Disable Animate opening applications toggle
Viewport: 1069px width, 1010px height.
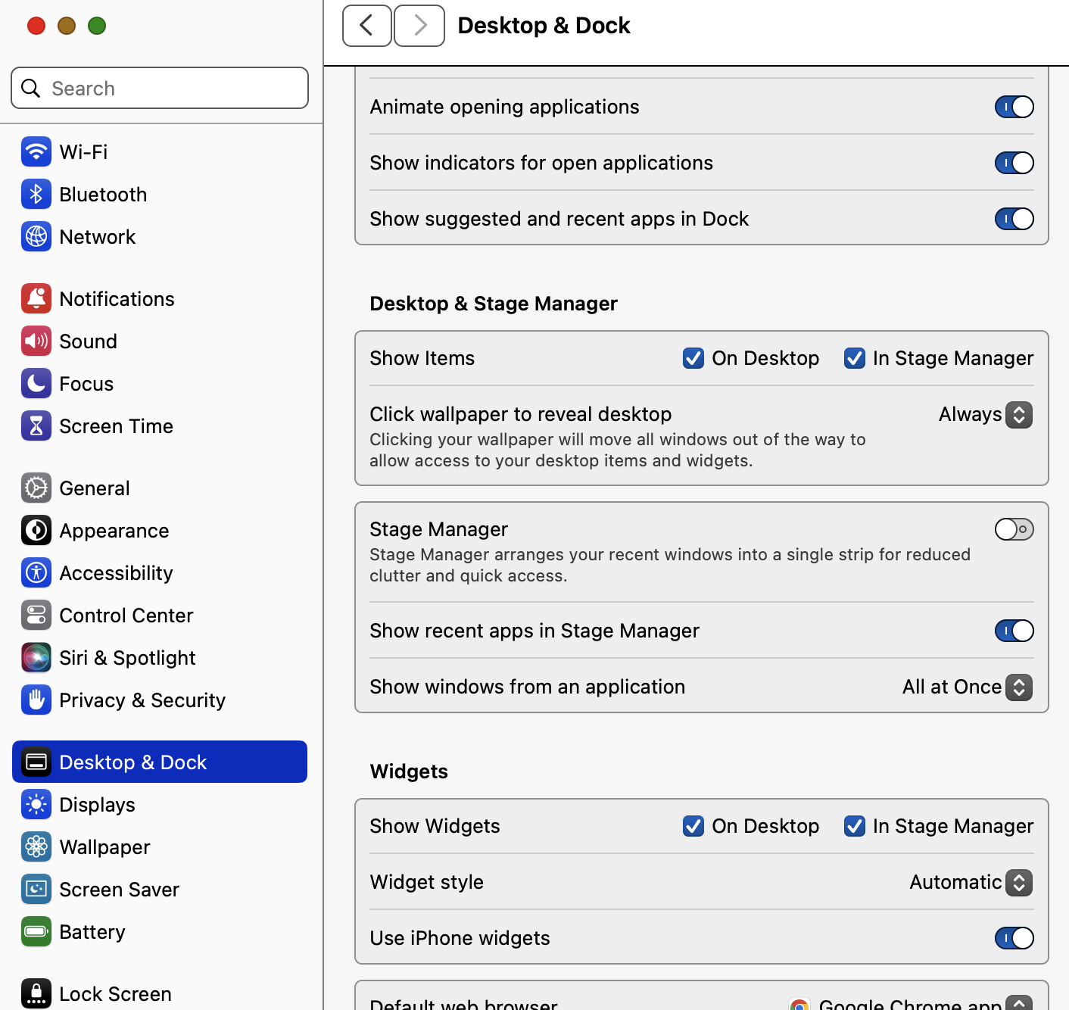coord(1014,107)
